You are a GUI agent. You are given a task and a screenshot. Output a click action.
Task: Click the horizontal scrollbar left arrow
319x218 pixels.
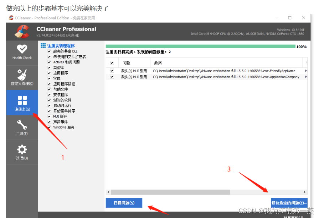108,192
